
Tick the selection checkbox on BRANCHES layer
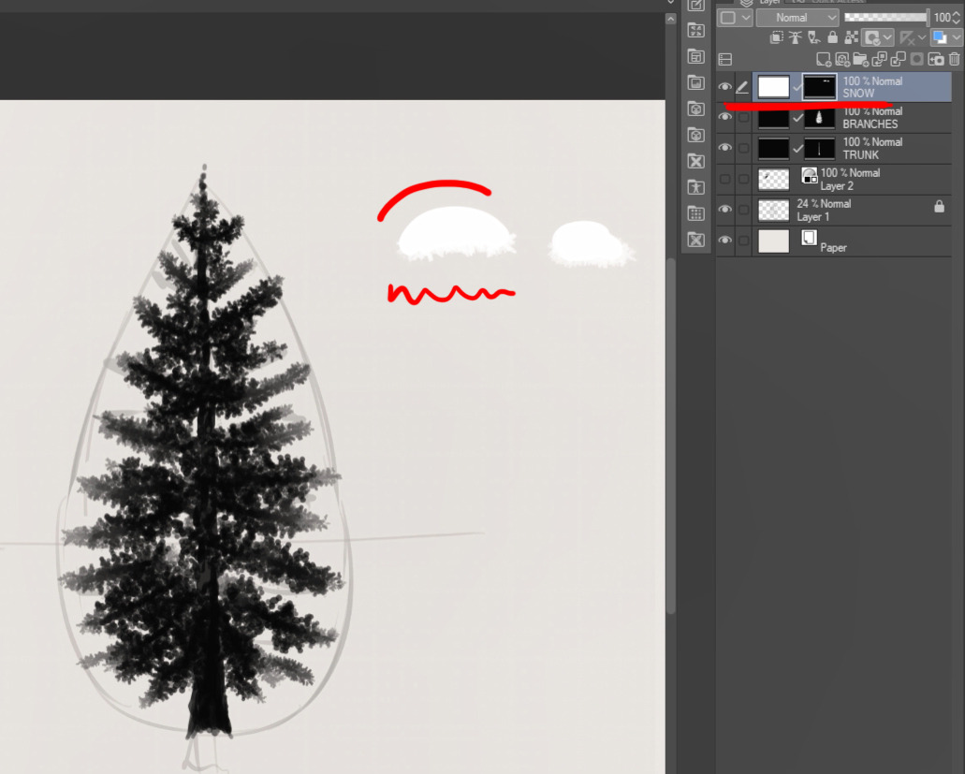[743, 118]
